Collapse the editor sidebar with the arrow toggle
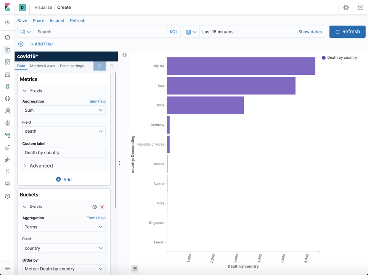The height and width of the screenshot is (275, 368). point(125,55)
